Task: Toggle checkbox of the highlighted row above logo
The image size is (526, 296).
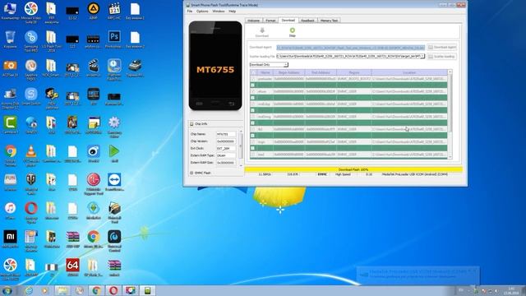Action: point(252,136)
